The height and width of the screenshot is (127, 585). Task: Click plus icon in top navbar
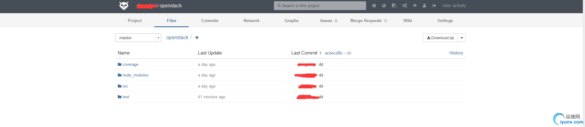415,6
